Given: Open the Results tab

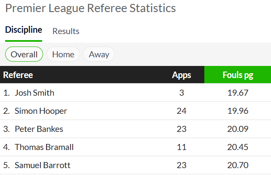Looking at the screenshot, I should (66, 31).
